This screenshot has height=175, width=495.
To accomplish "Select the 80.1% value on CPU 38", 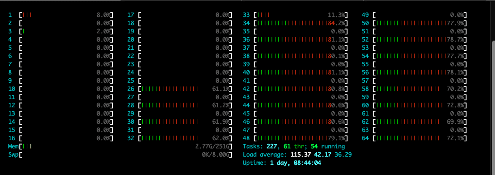I will pyautogui.click(x=336, y=56).
